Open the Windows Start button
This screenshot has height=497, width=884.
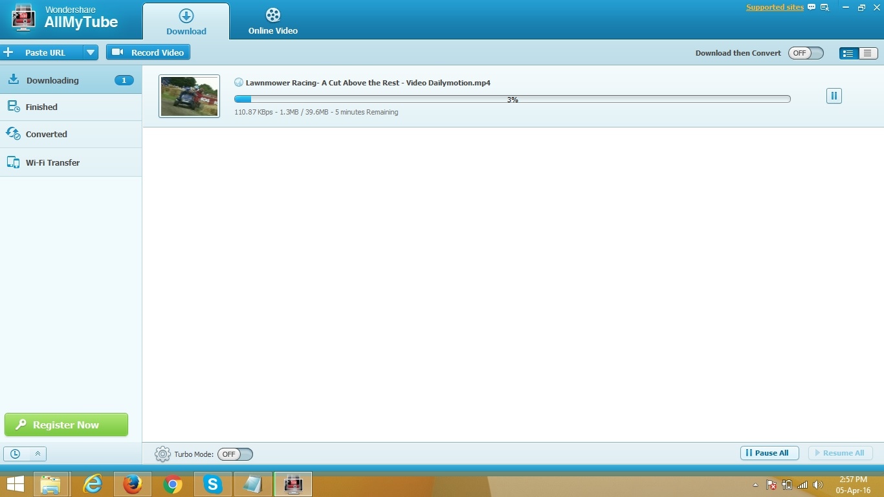[16, 484]
